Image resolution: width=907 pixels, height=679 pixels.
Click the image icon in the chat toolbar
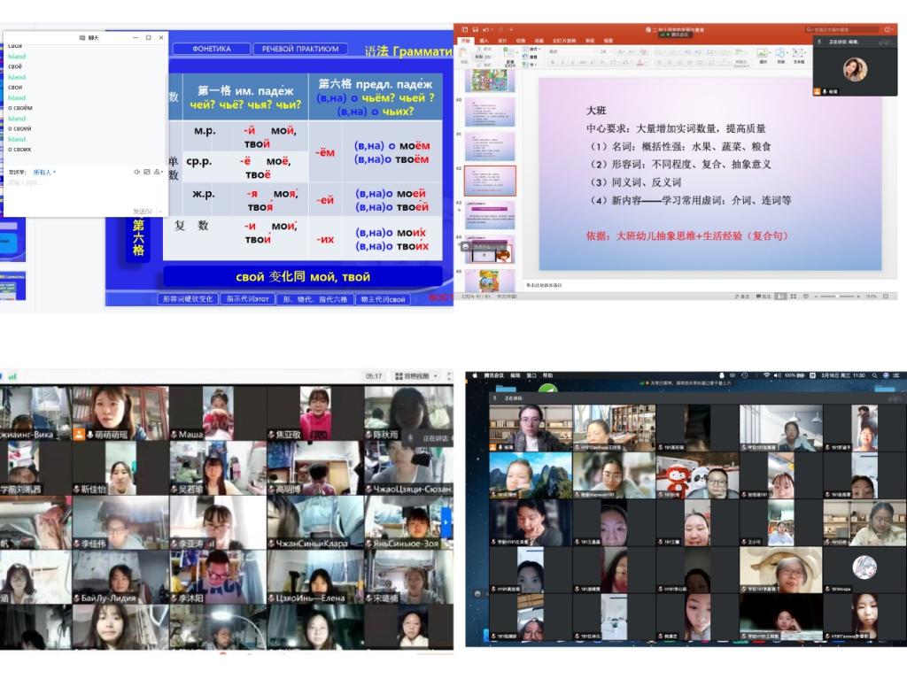[147, 172]
